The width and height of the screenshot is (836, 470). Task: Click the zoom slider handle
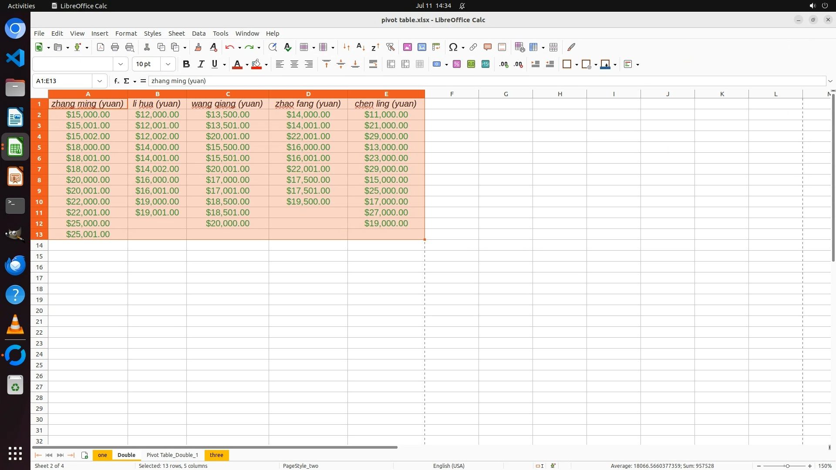click(x=787, y=466)
